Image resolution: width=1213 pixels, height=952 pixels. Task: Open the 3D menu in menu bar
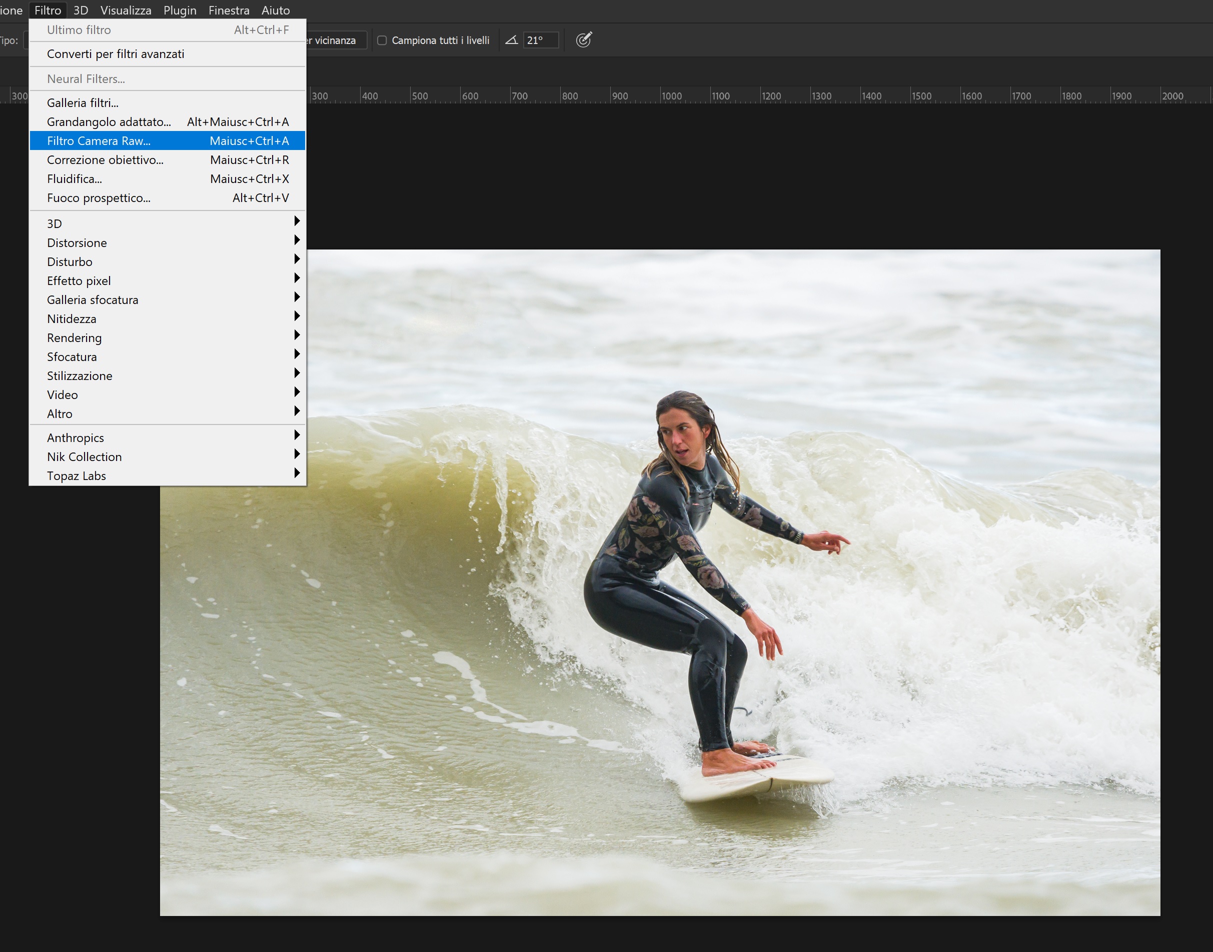[81, 10]
